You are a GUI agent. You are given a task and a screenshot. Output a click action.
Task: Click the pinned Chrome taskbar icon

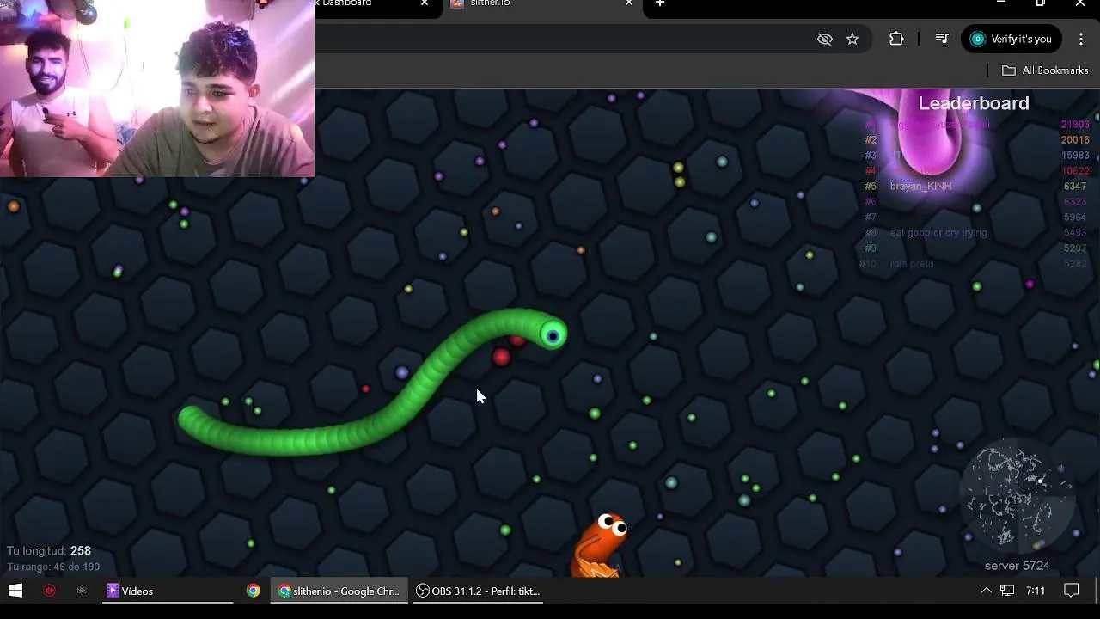253,591
